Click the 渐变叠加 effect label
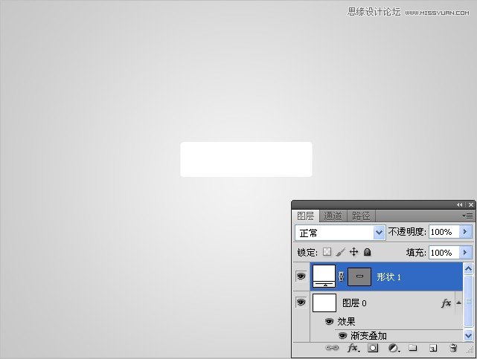477x359 pixels. point(368,336)
